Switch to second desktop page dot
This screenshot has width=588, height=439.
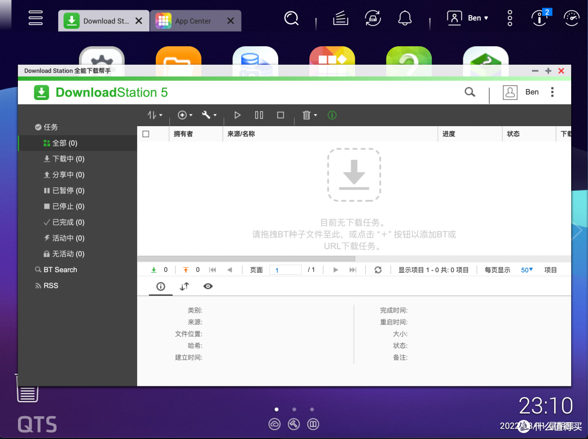click(295, 410)
